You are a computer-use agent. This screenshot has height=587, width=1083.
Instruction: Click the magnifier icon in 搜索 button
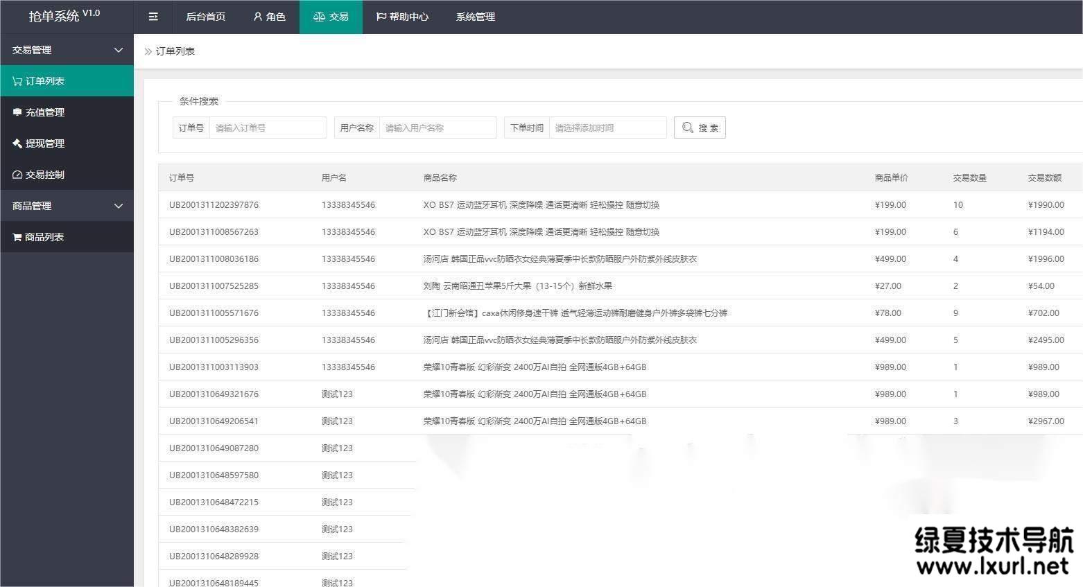tap(688, 128)
